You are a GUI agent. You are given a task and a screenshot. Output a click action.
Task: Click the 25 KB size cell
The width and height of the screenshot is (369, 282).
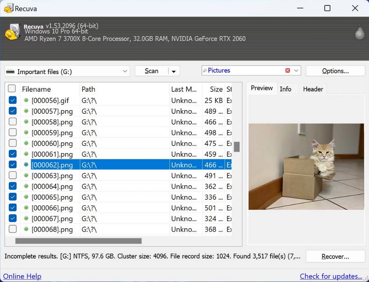[x=214, y=100]
